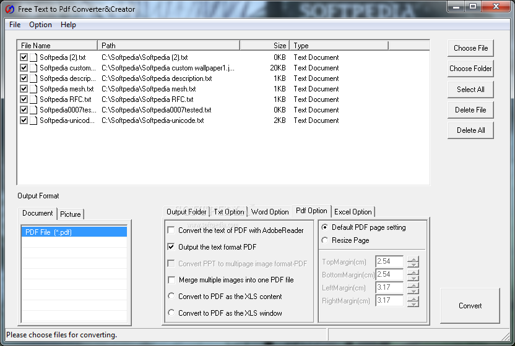This screenshot has height=346, width=515.
Task: Click file icon of Softpedia-unicode row
Action: pos(33,120)
